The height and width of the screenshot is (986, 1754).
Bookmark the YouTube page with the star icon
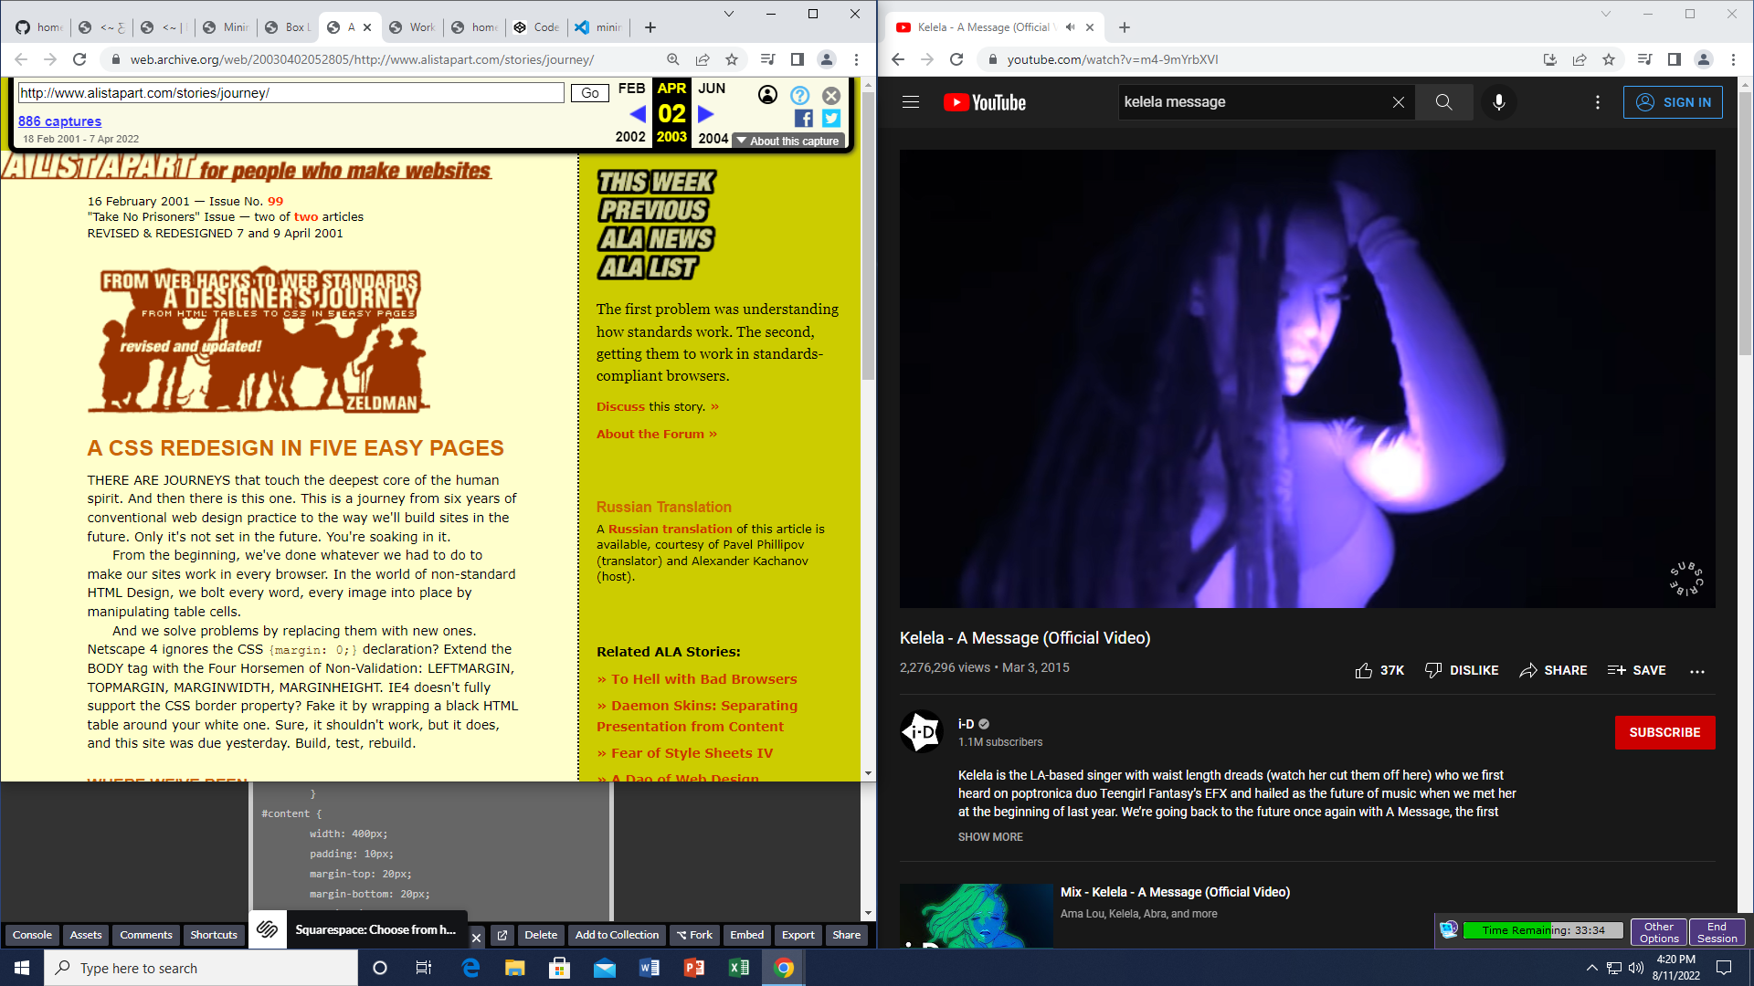coord(1609,59)
